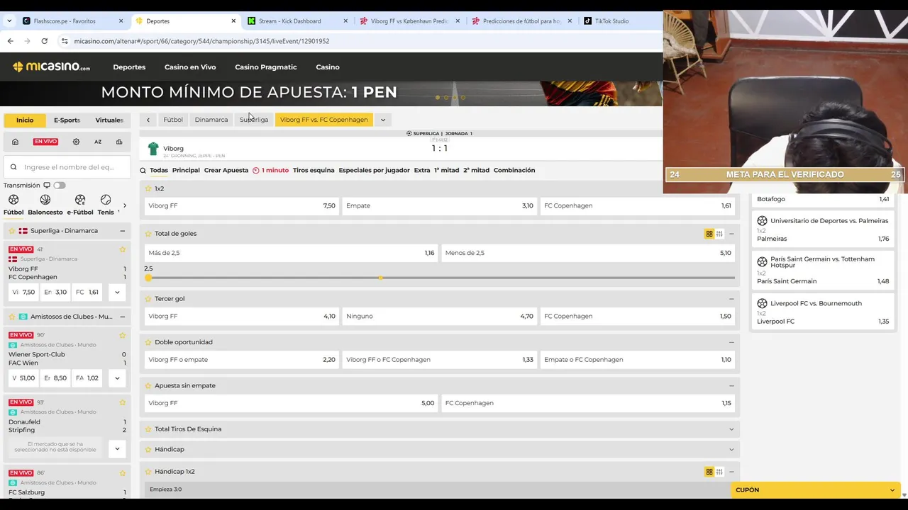Click browser back arrow
Screen dimensions: 908x510
tap(10, 41)
